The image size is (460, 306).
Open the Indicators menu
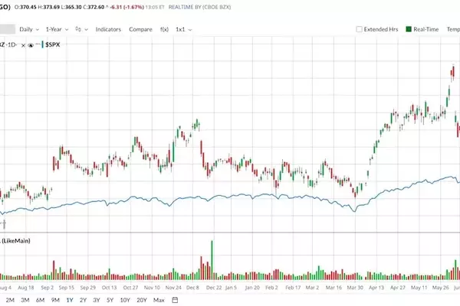(108, 29)
